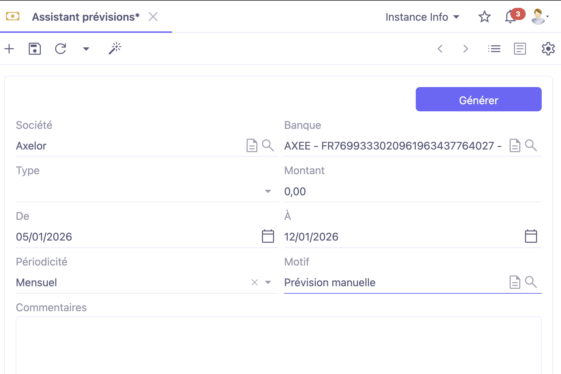Viewport: 561px width, 374px height.
Task: Go to the next record arrow
Action: (465, 49)
